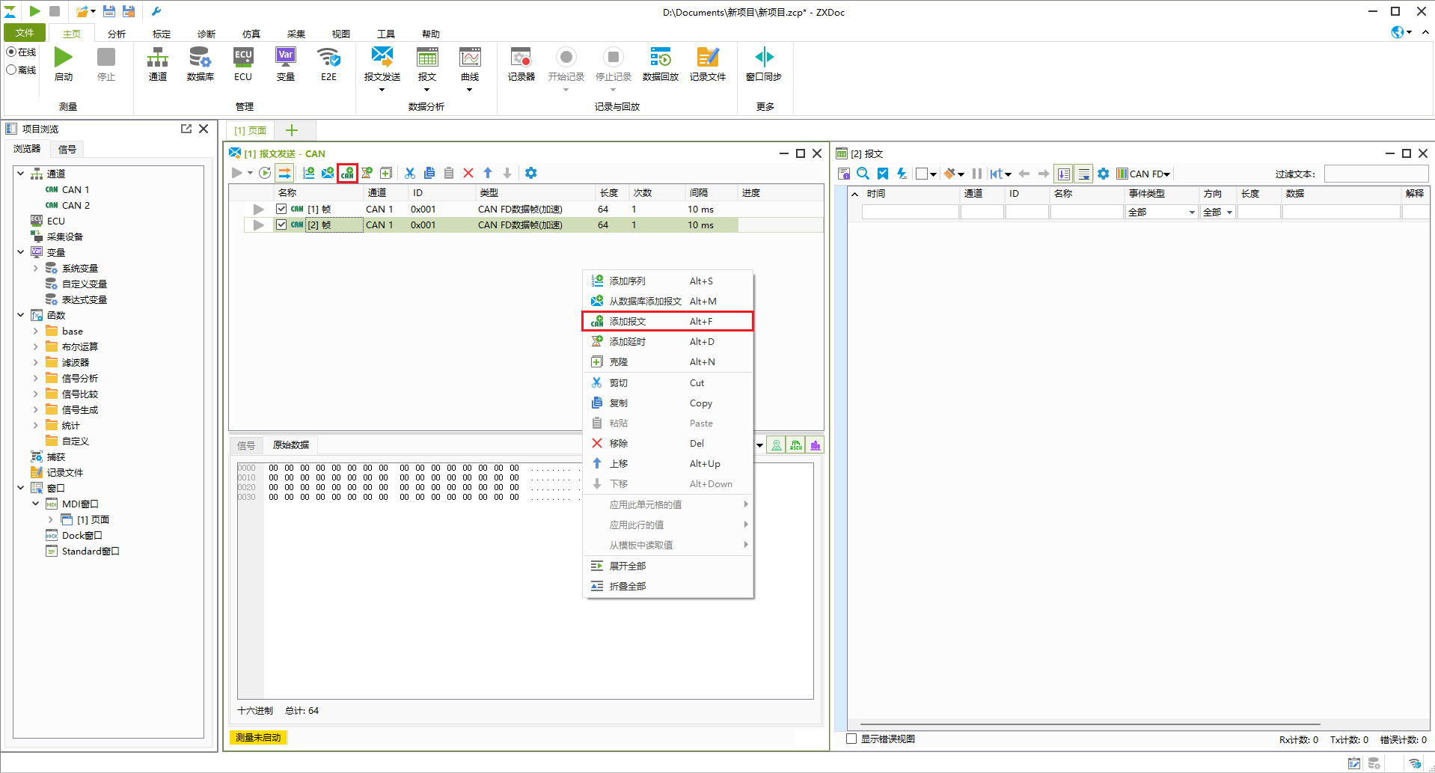Screen dimensions: 1435x773
Task: Uncheck the [1] 帧 row checkbox
Action: (x=281, y=209)
